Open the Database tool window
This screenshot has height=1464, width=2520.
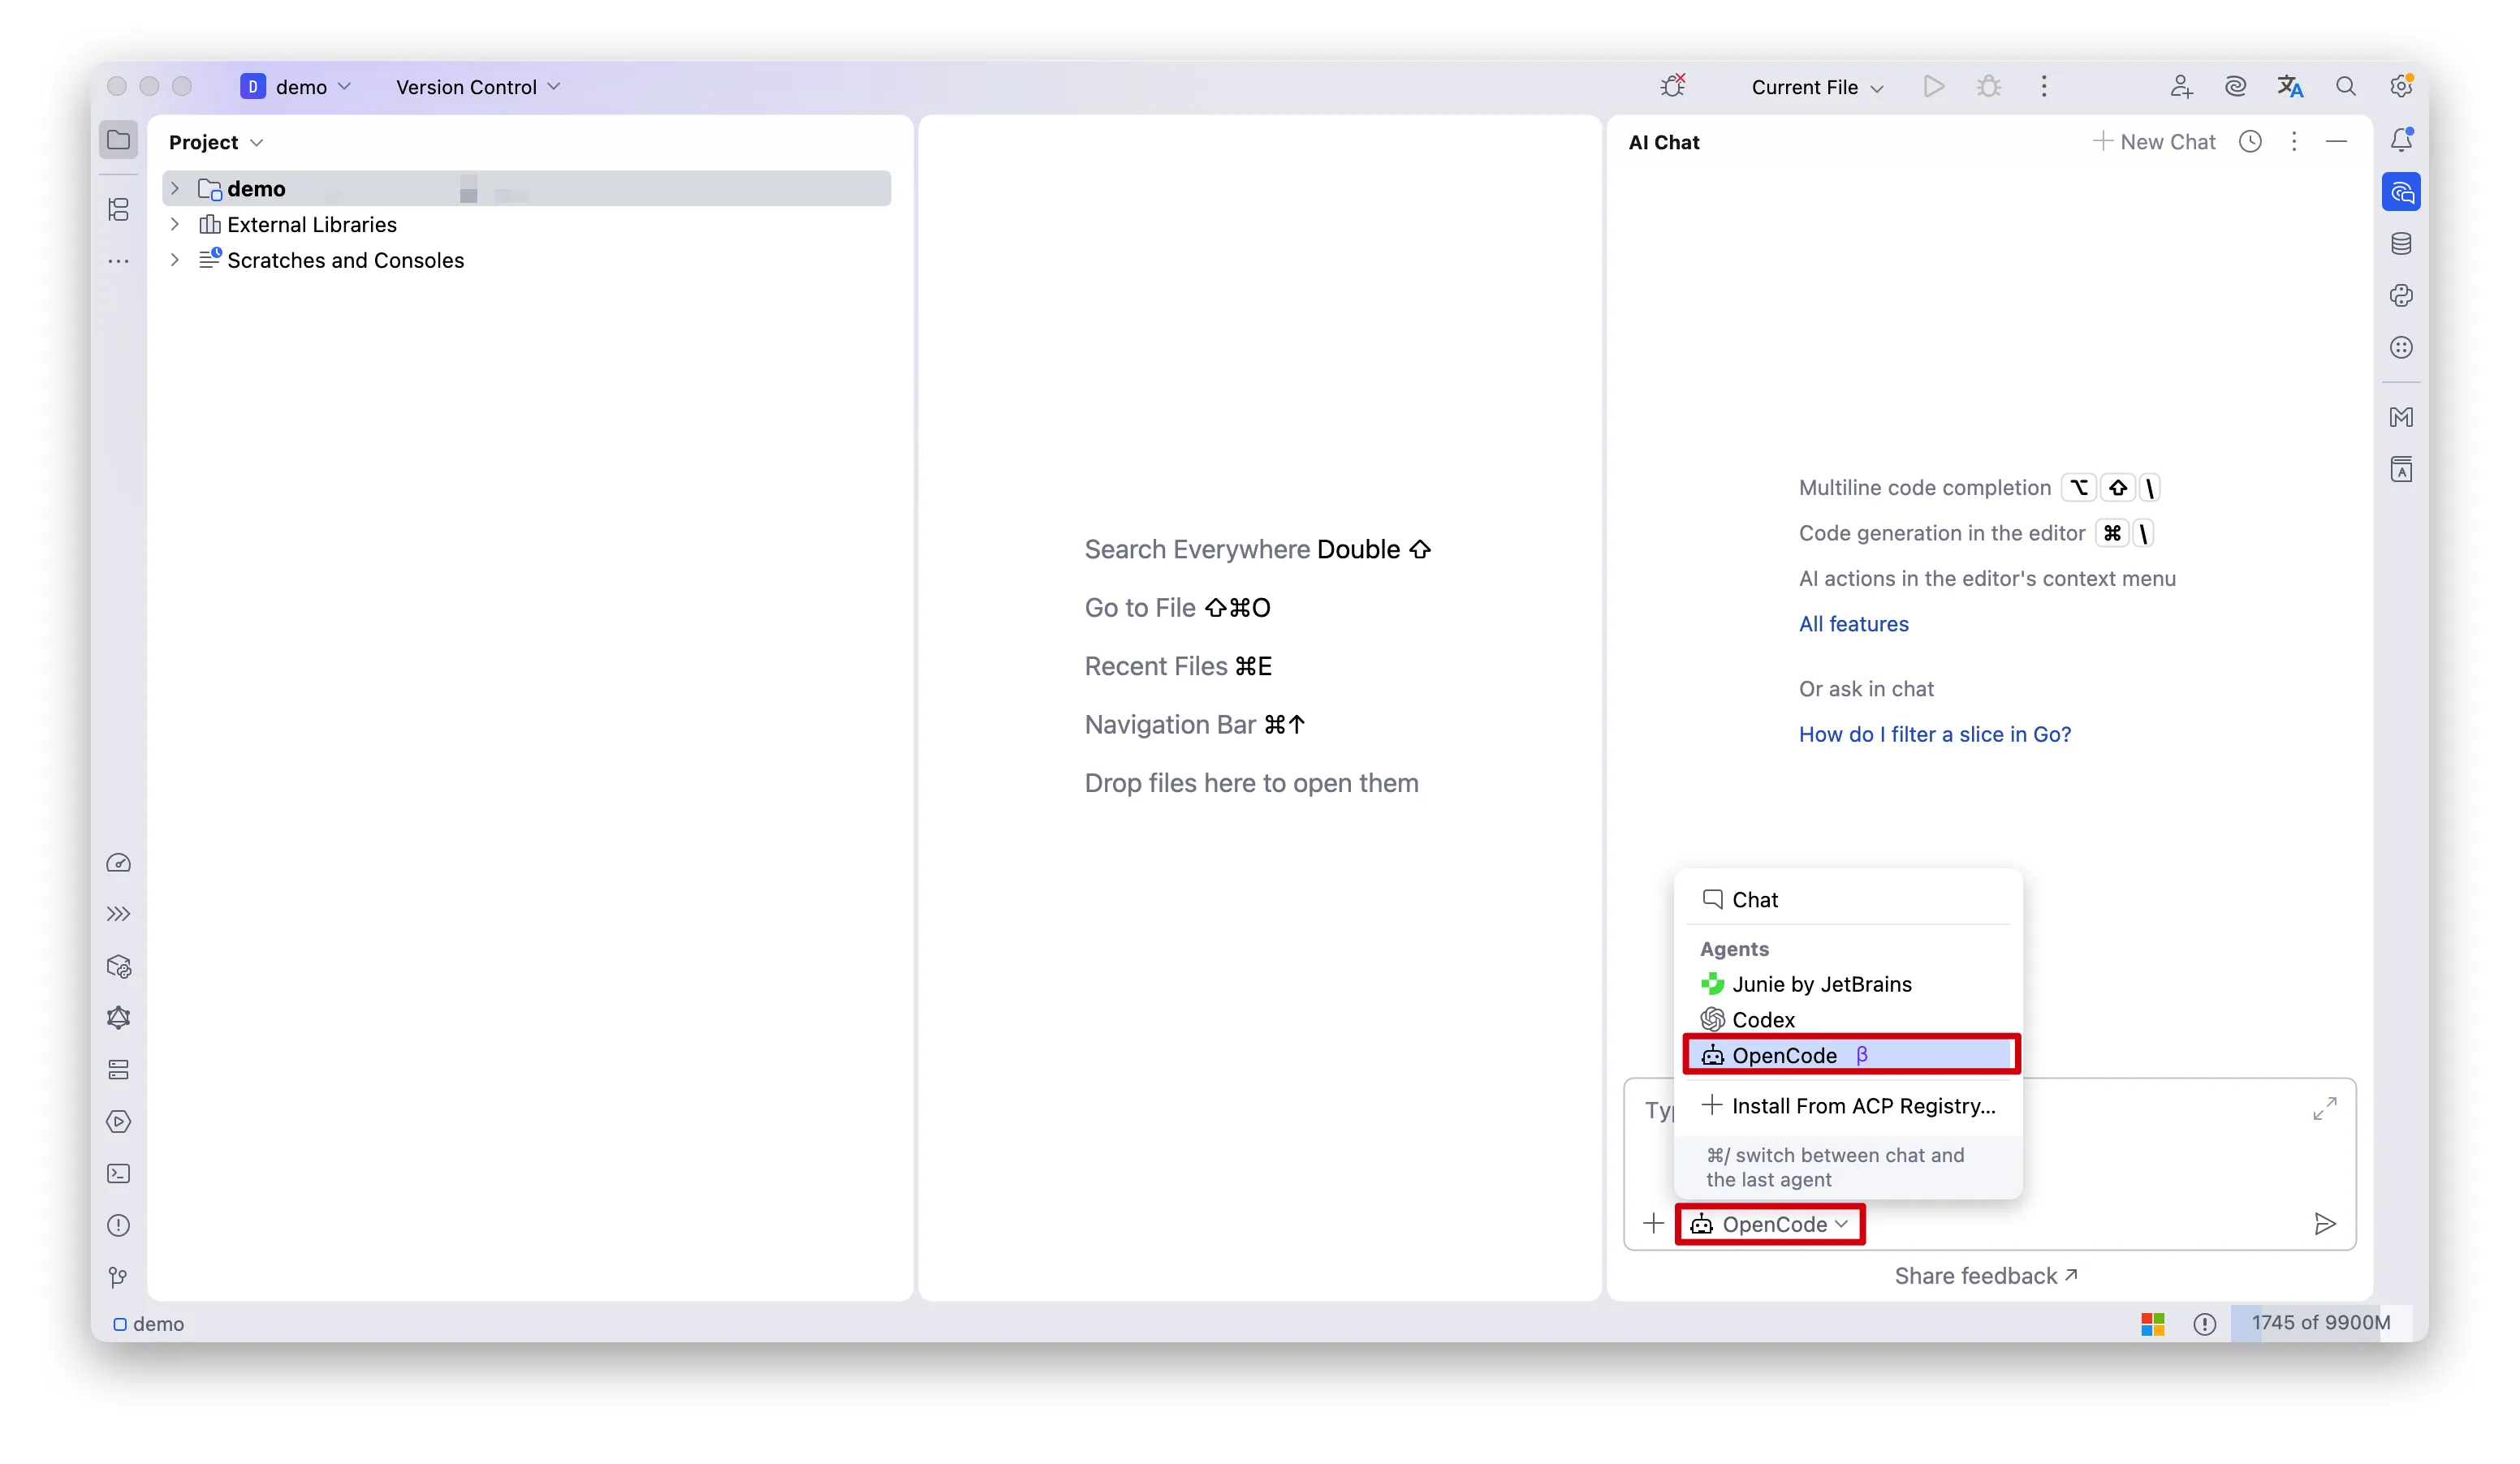(2401, 243)
